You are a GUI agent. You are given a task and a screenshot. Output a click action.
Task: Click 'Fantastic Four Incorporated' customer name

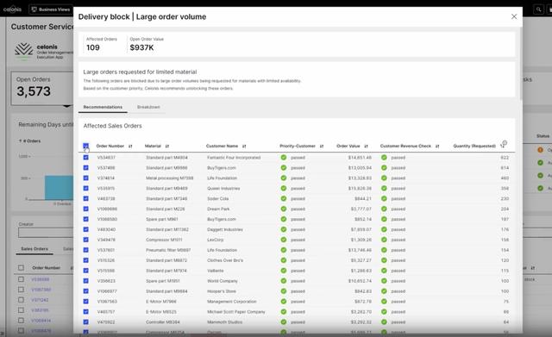[x=234, y=158]
